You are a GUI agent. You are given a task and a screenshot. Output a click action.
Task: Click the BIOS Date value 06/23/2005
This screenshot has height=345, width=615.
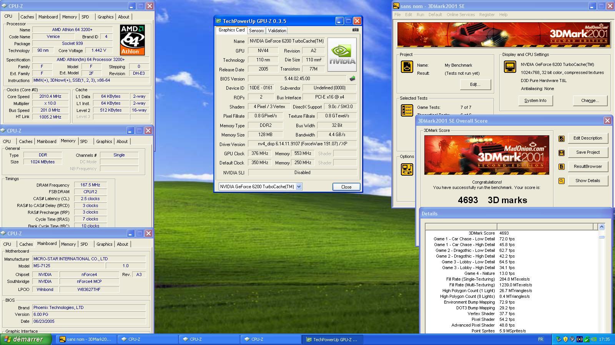89,321
